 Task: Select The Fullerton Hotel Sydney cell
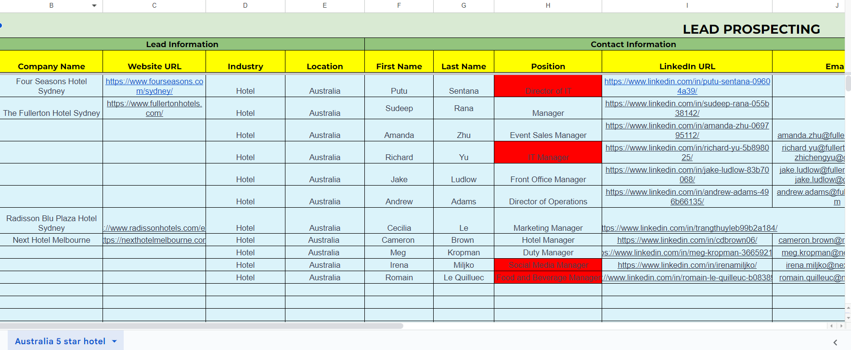coord(52,108)
